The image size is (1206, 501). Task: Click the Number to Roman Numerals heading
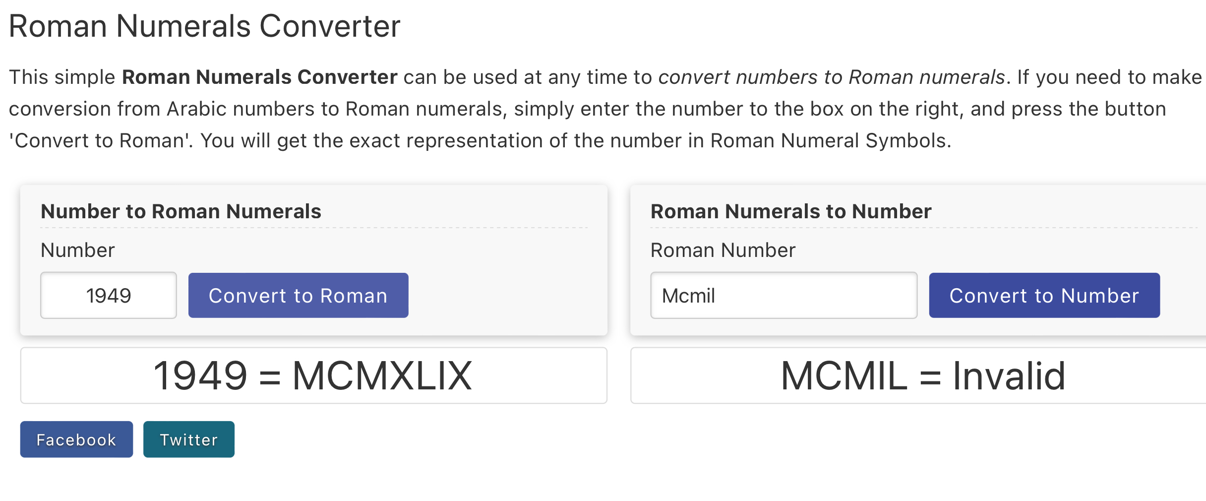[181, 211]
